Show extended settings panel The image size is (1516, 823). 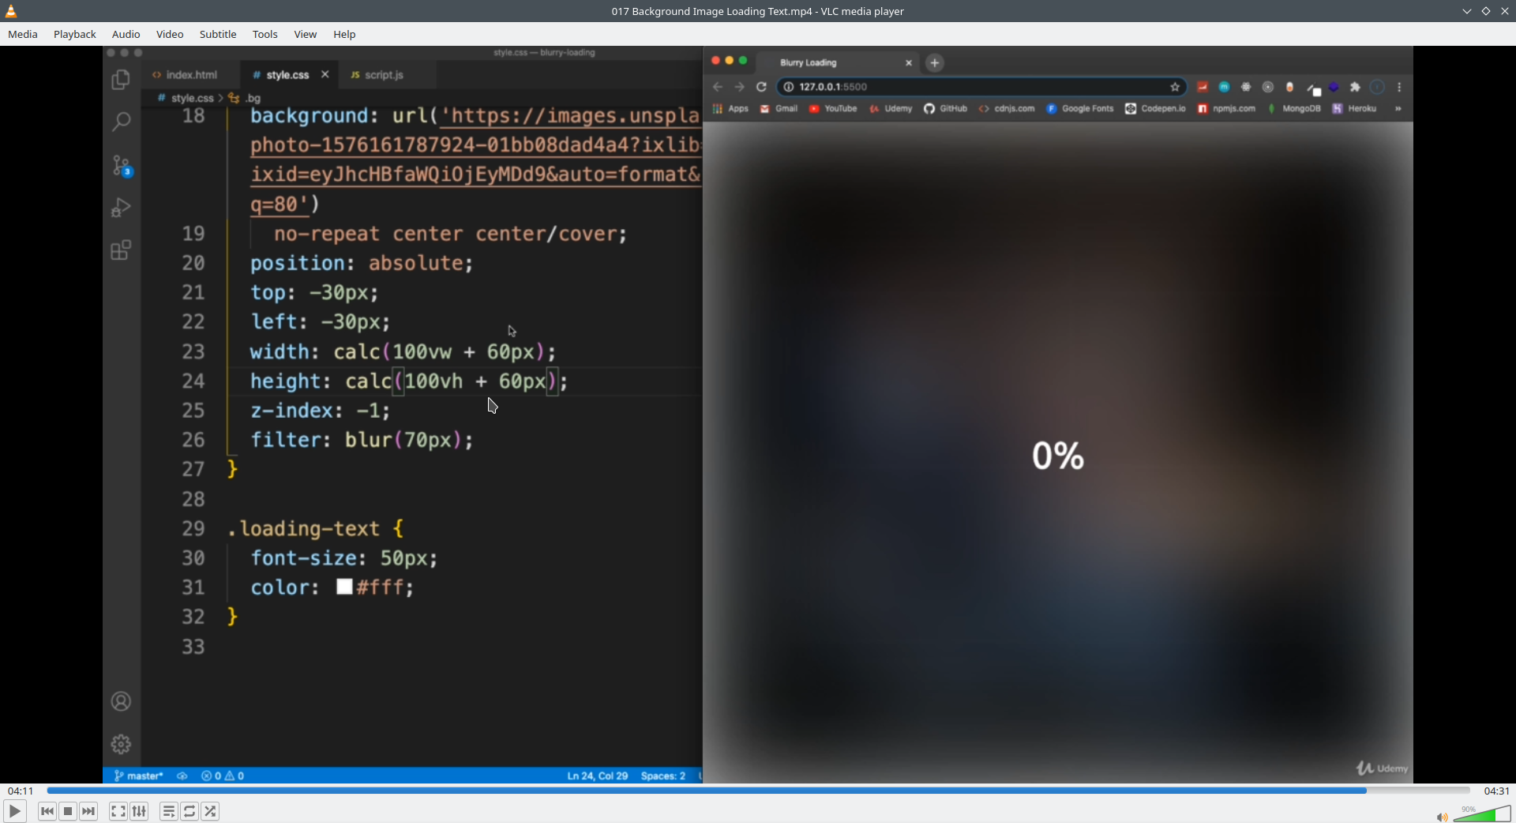tap(139, 811)
